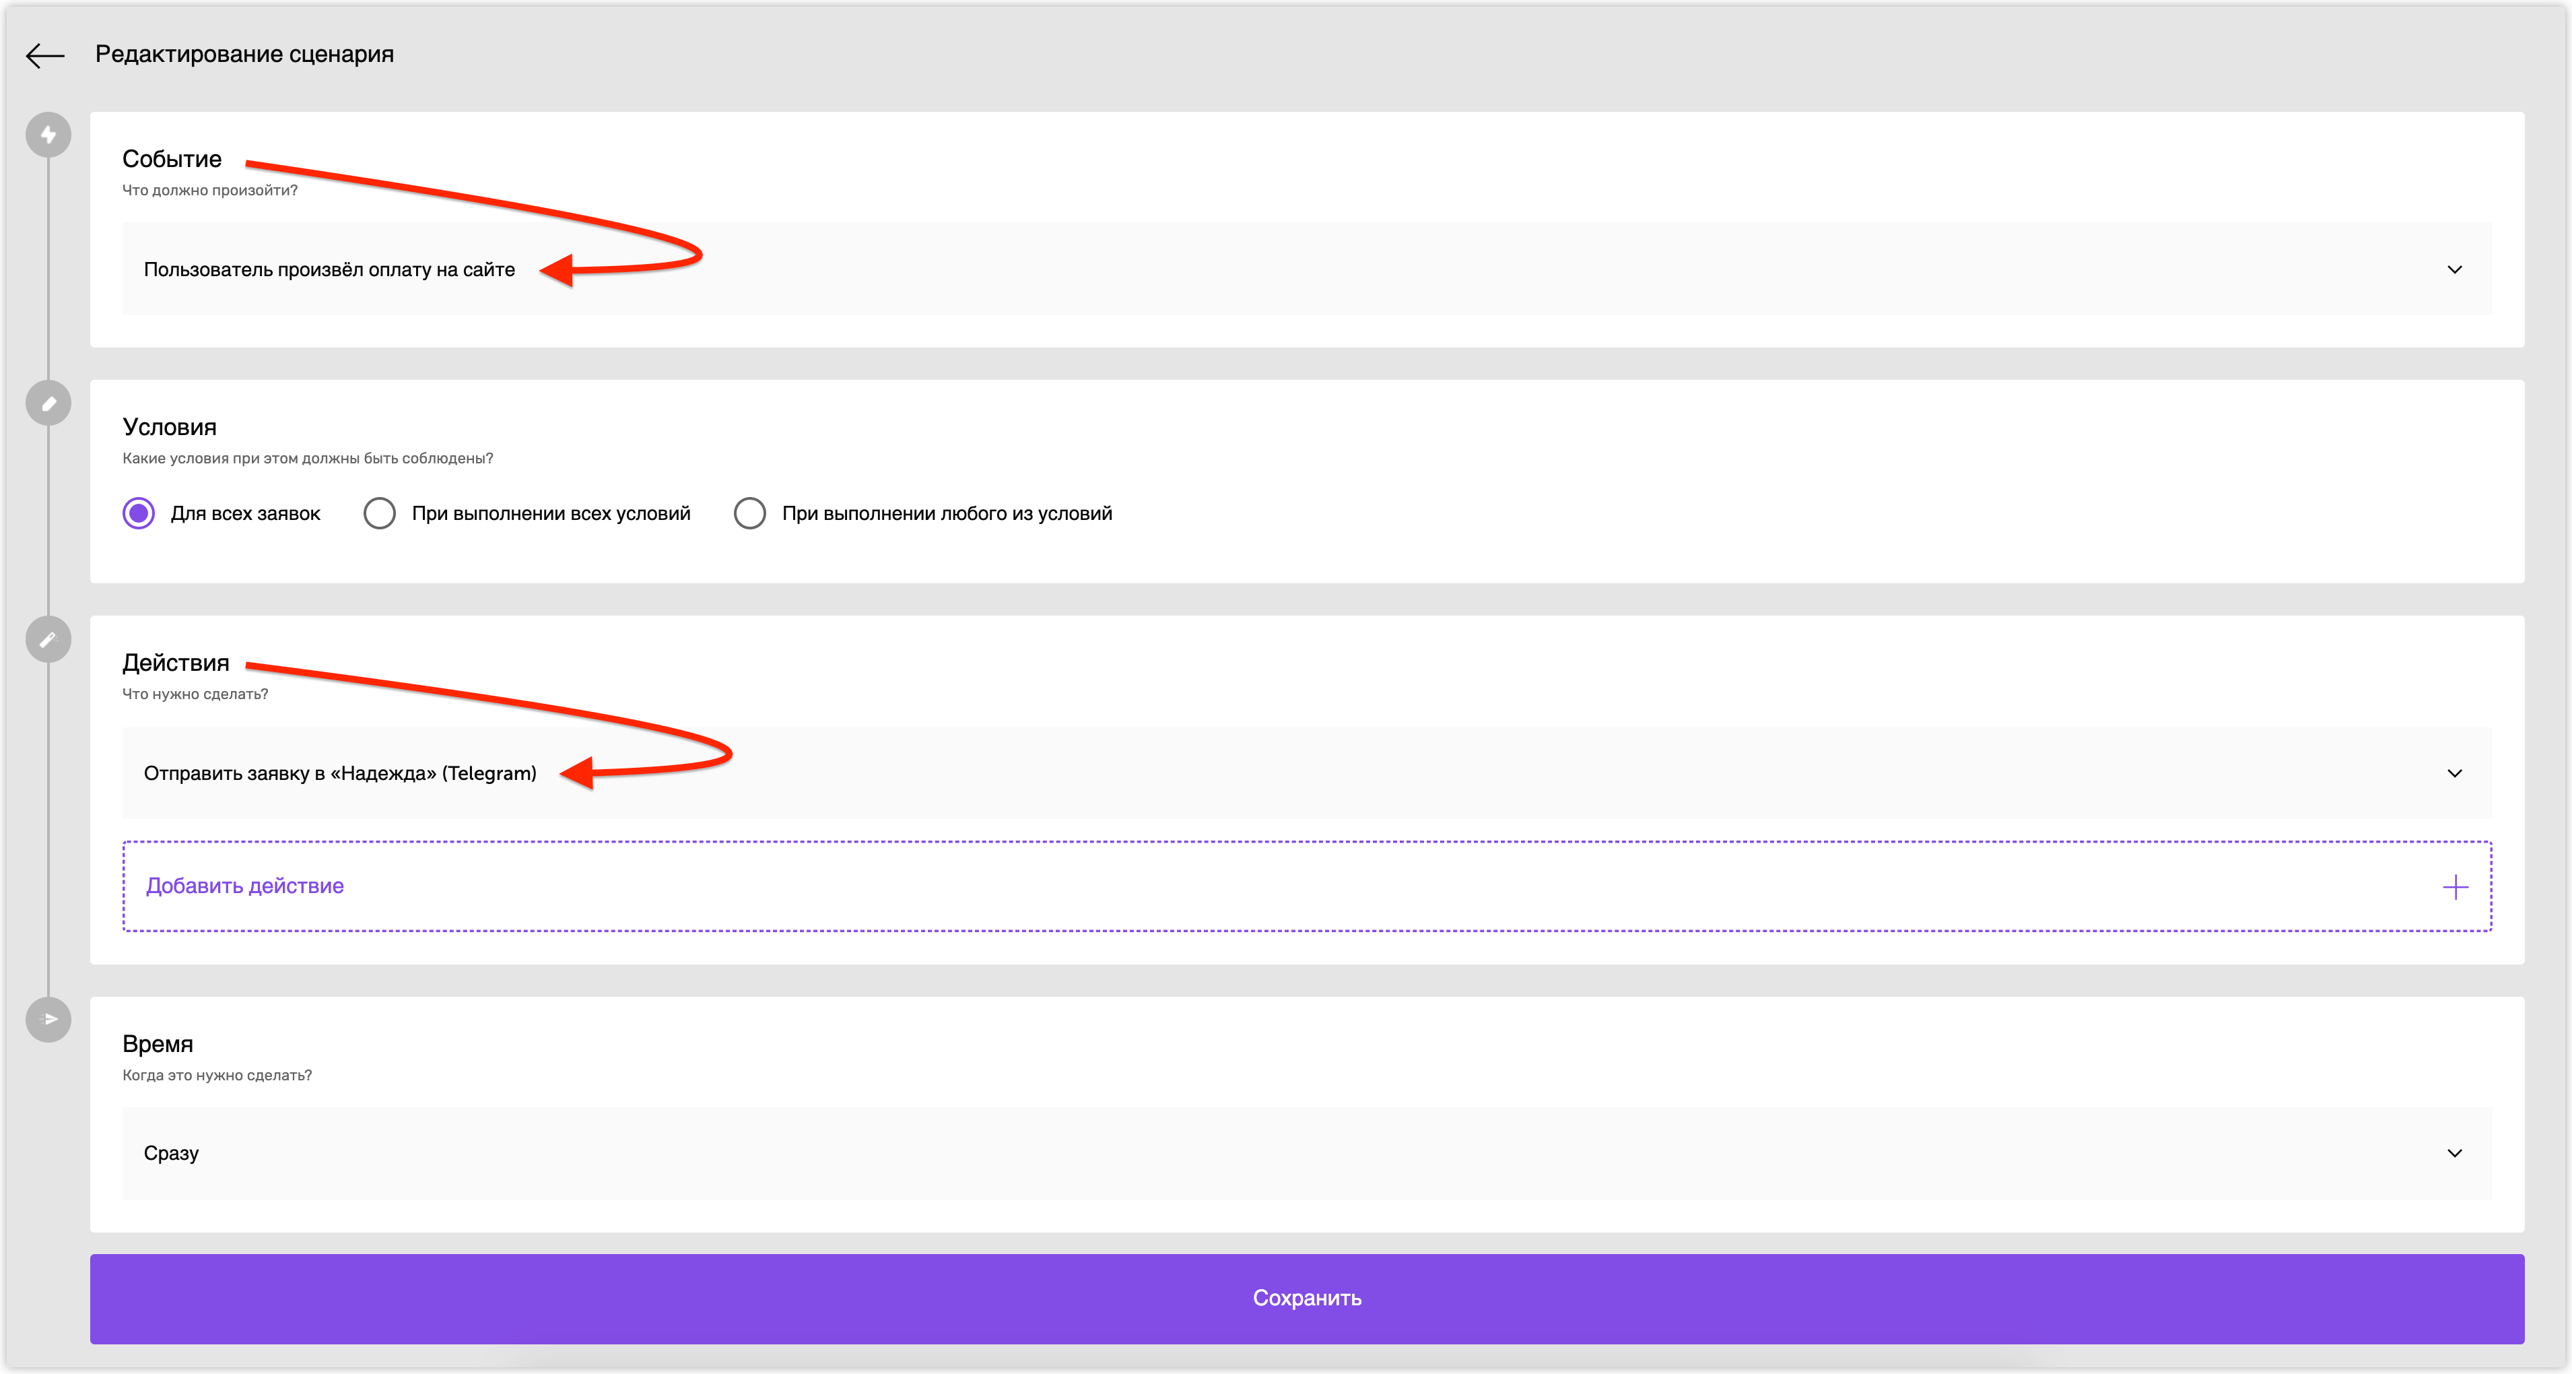Expand the Event dropdown chevron

(x=2455, y=269)
